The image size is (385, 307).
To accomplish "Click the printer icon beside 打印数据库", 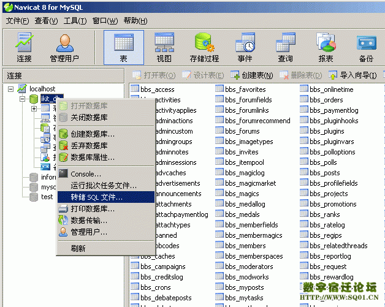I will [x=63, y=208].
